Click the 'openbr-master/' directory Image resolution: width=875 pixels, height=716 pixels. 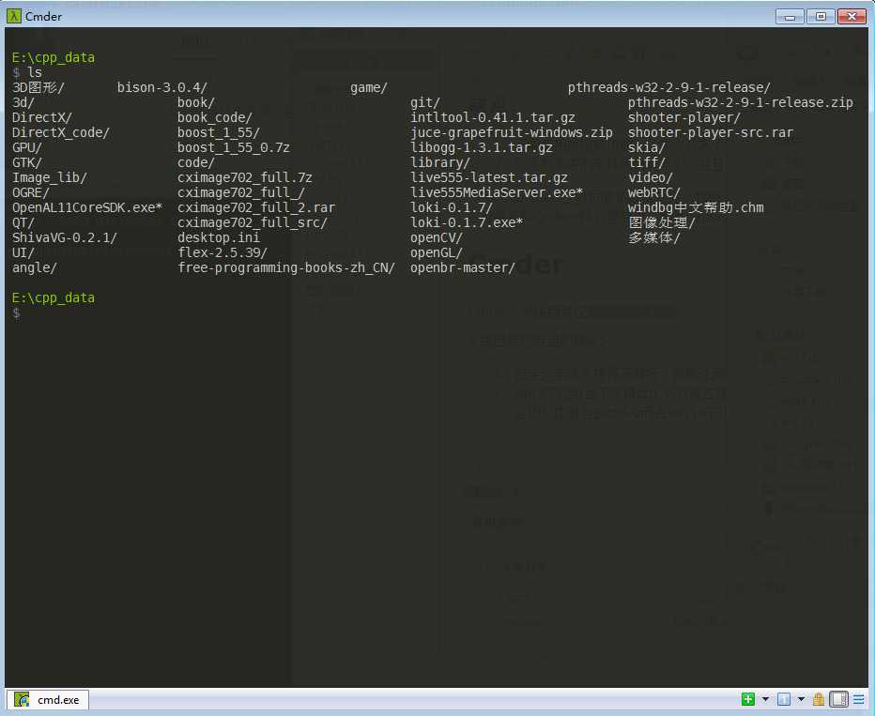463,267
